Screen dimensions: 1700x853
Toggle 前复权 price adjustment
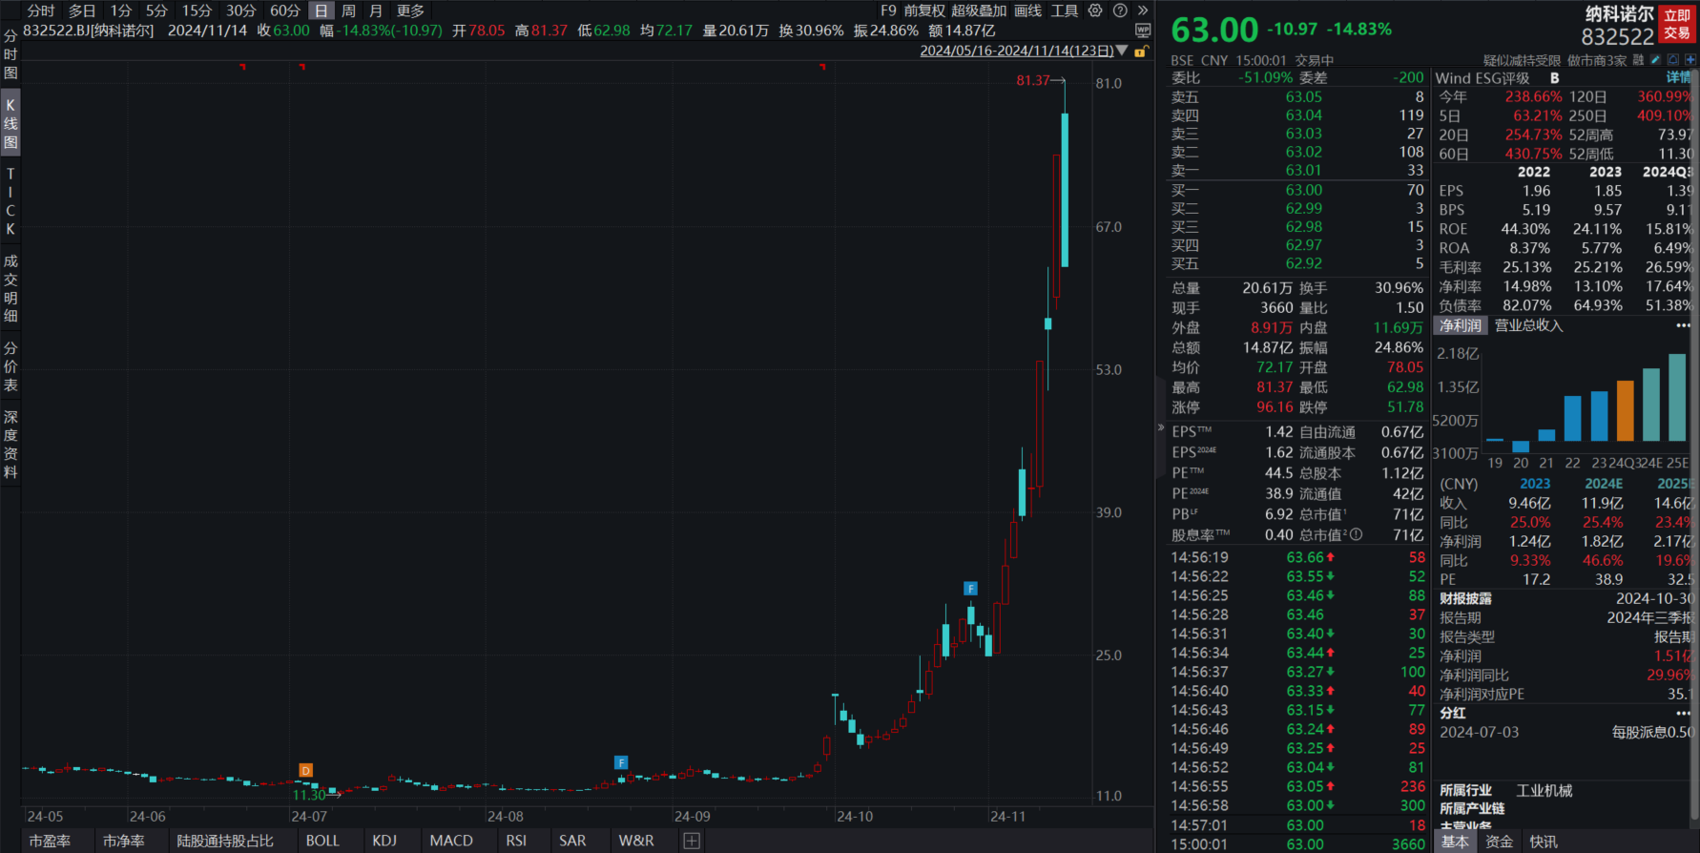[x=923, y=10]
